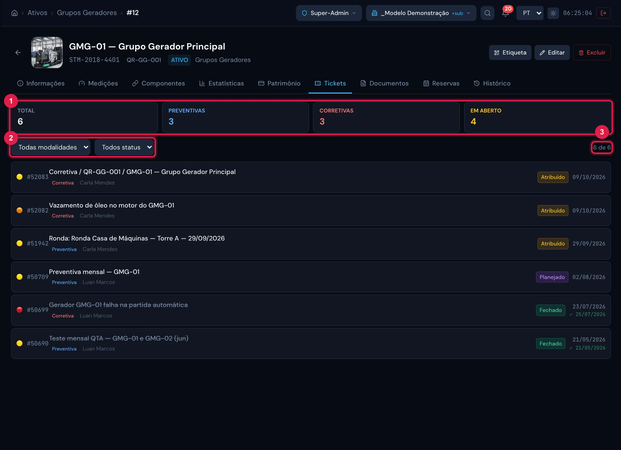Switch to the Medições tab

tap(98, 83)
